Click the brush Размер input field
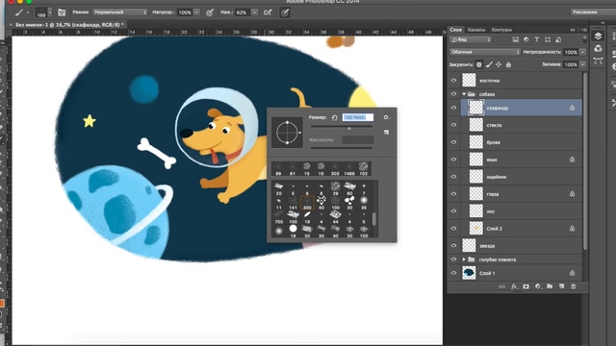Image resolution: width=616 pixels, height=346 pixels. [357, 117]
